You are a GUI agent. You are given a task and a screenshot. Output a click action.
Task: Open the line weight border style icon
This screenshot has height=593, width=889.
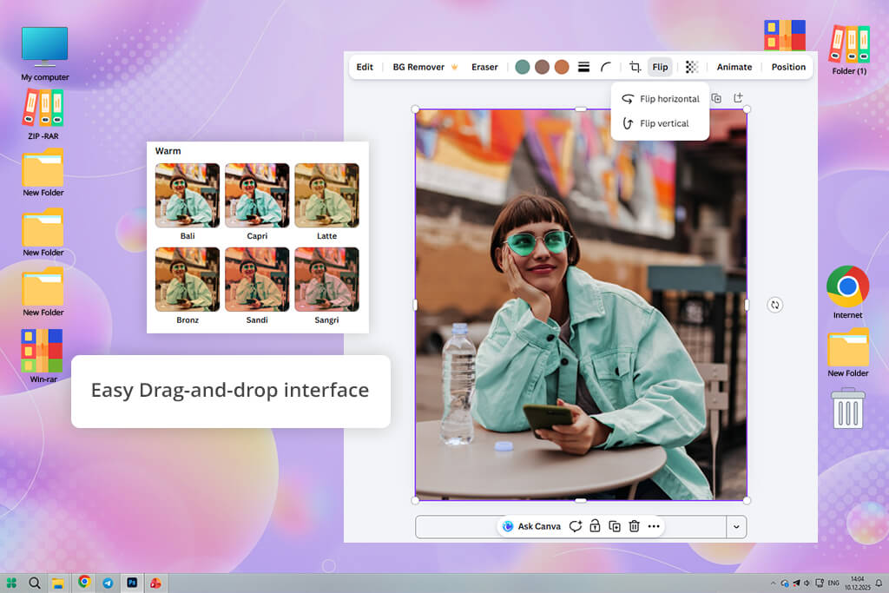[x=583, y=67]
